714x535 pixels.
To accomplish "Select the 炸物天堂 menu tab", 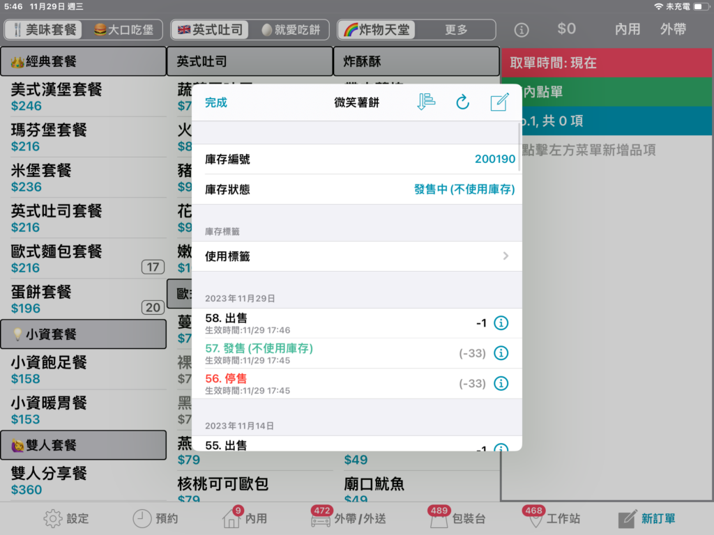I will (376, 29).
